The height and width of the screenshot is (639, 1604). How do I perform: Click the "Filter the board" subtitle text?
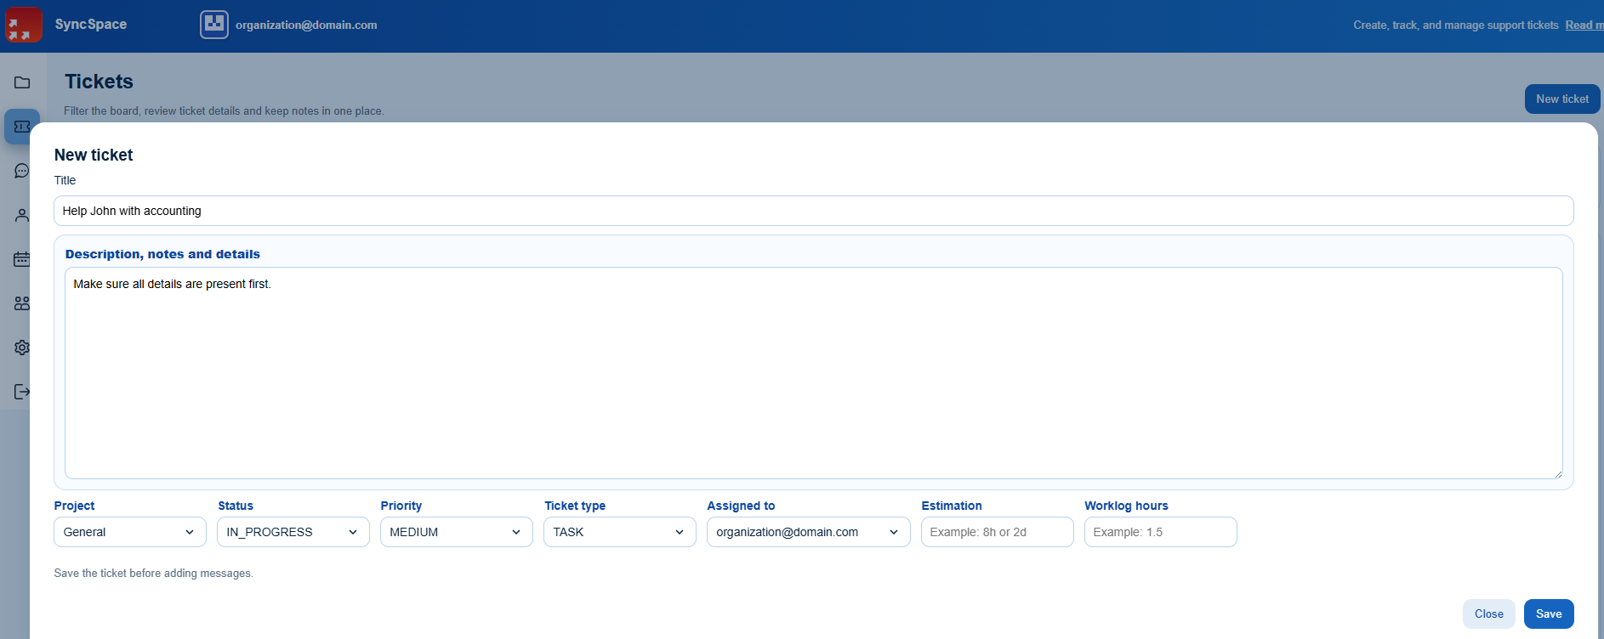coord(224,110)
